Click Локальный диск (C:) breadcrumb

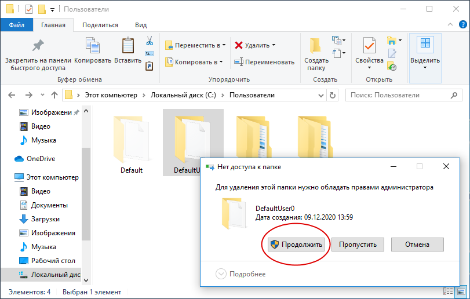tap(183, 95)
